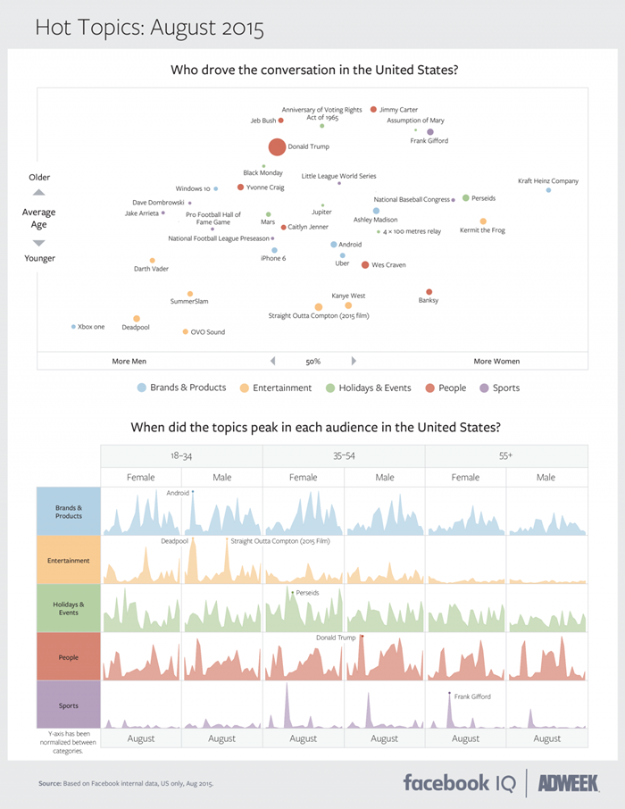Image resolution: width=625 pixels, height=809 pixels.
Task: Toggle the Sports legend item
Action: pyautogui.click(x=500, y=388)
